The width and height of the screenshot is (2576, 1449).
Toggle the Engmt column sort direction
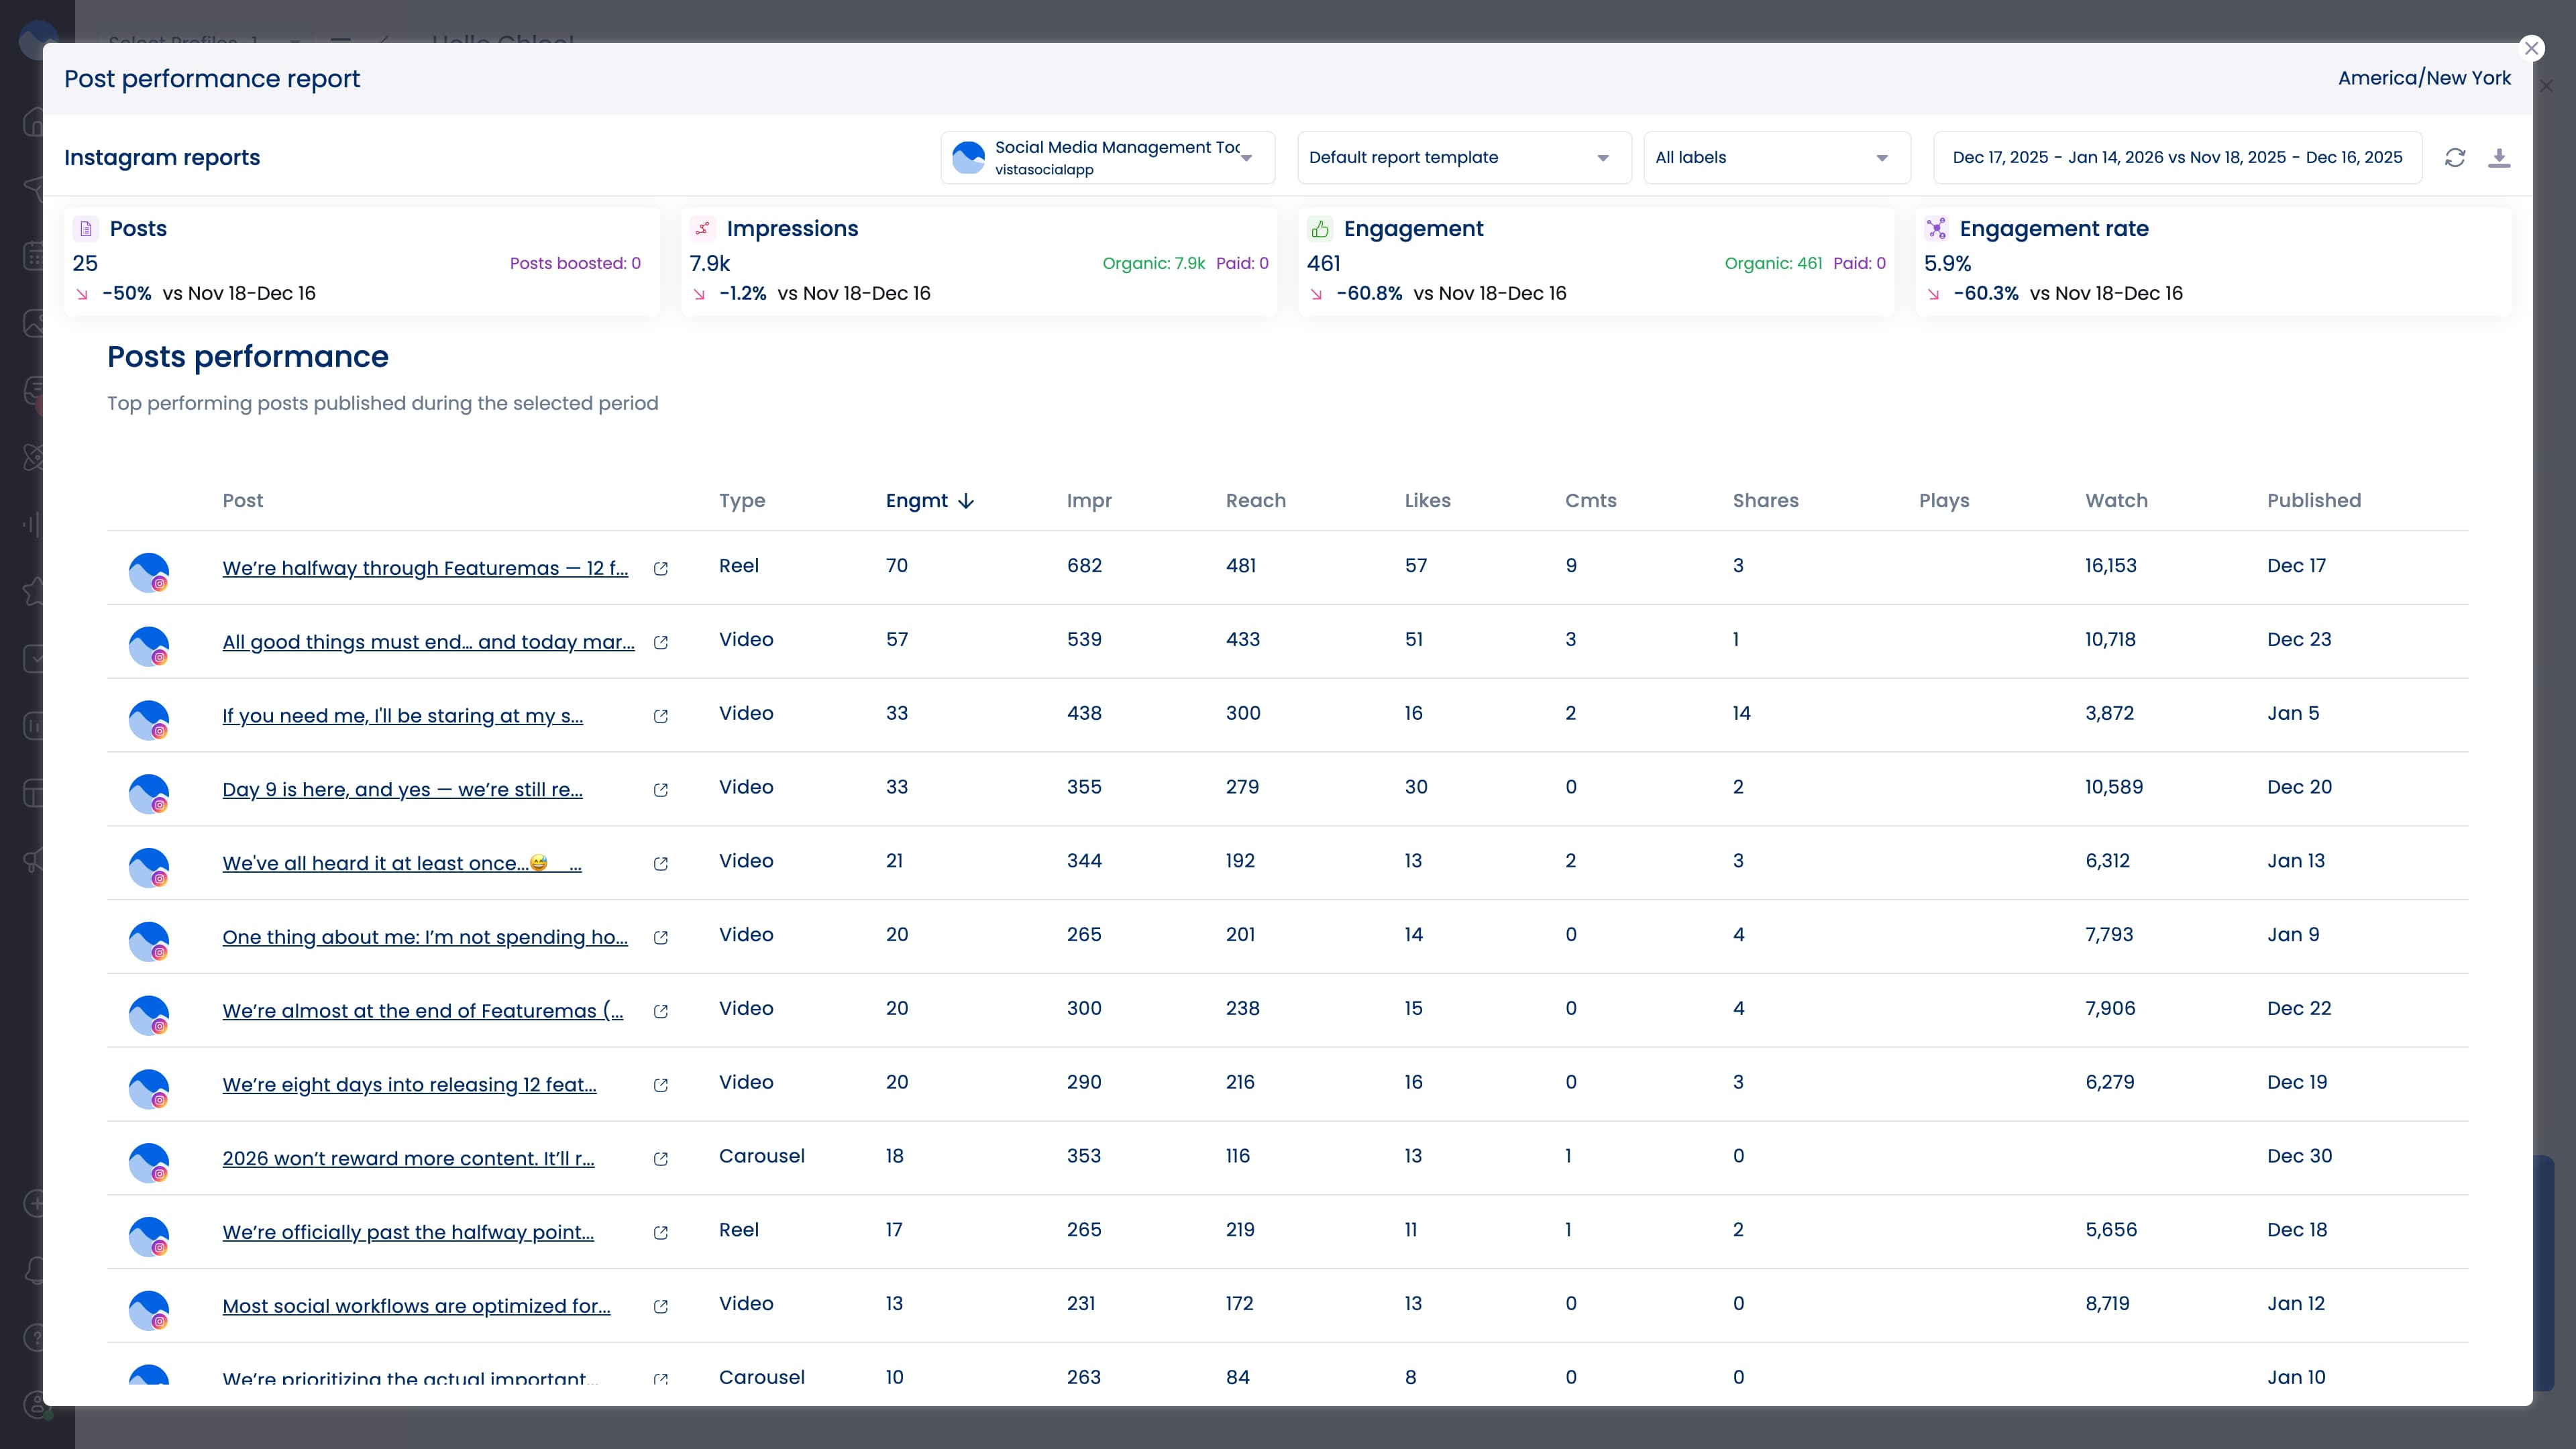pyautogui.click(x=929, y=501)
